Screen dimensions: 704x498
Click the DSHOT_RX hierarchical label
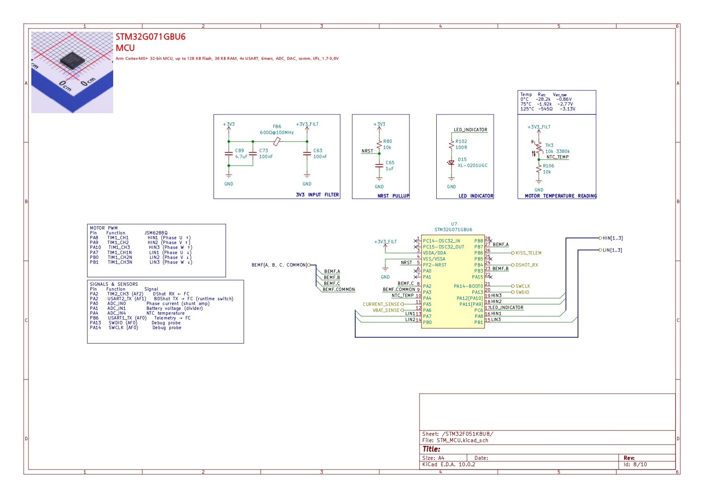pyautogui.click(x=525, y=265)
